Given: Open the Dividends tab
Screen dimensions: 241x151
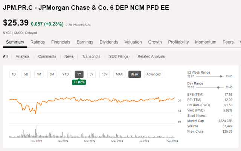Looking at the screenshot, I should pos(109,42).
